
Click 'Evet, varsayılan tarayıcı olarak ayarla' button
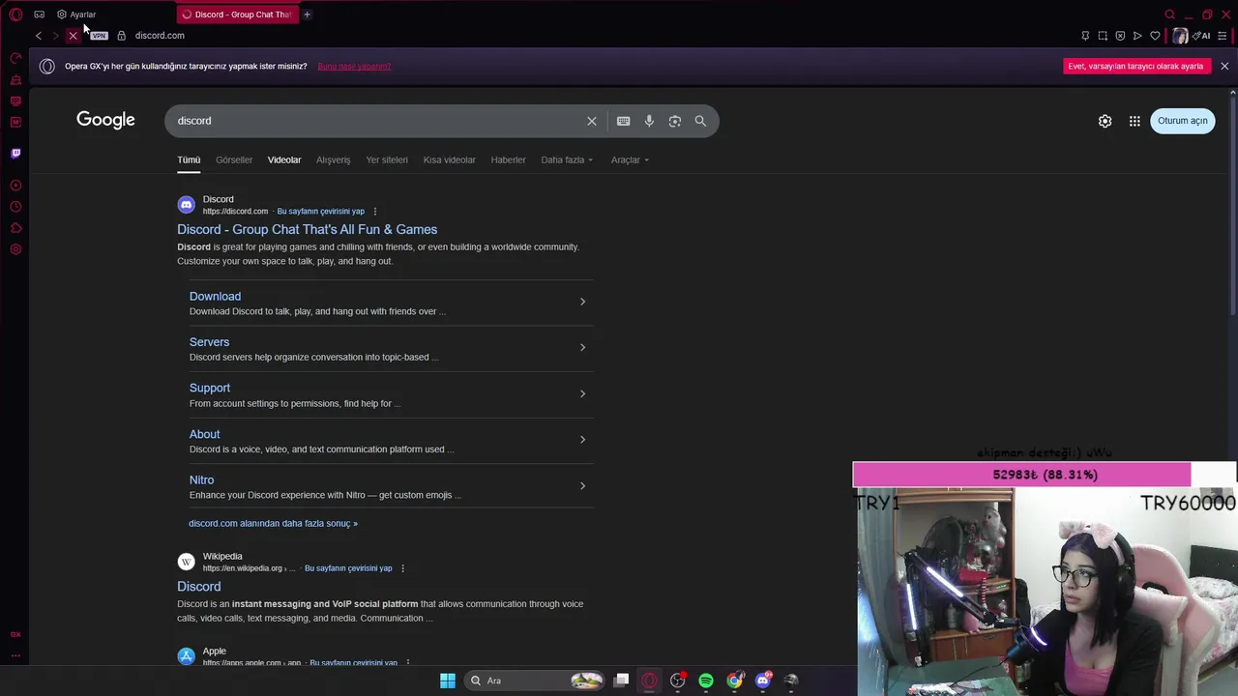(x=1135, y=67)
